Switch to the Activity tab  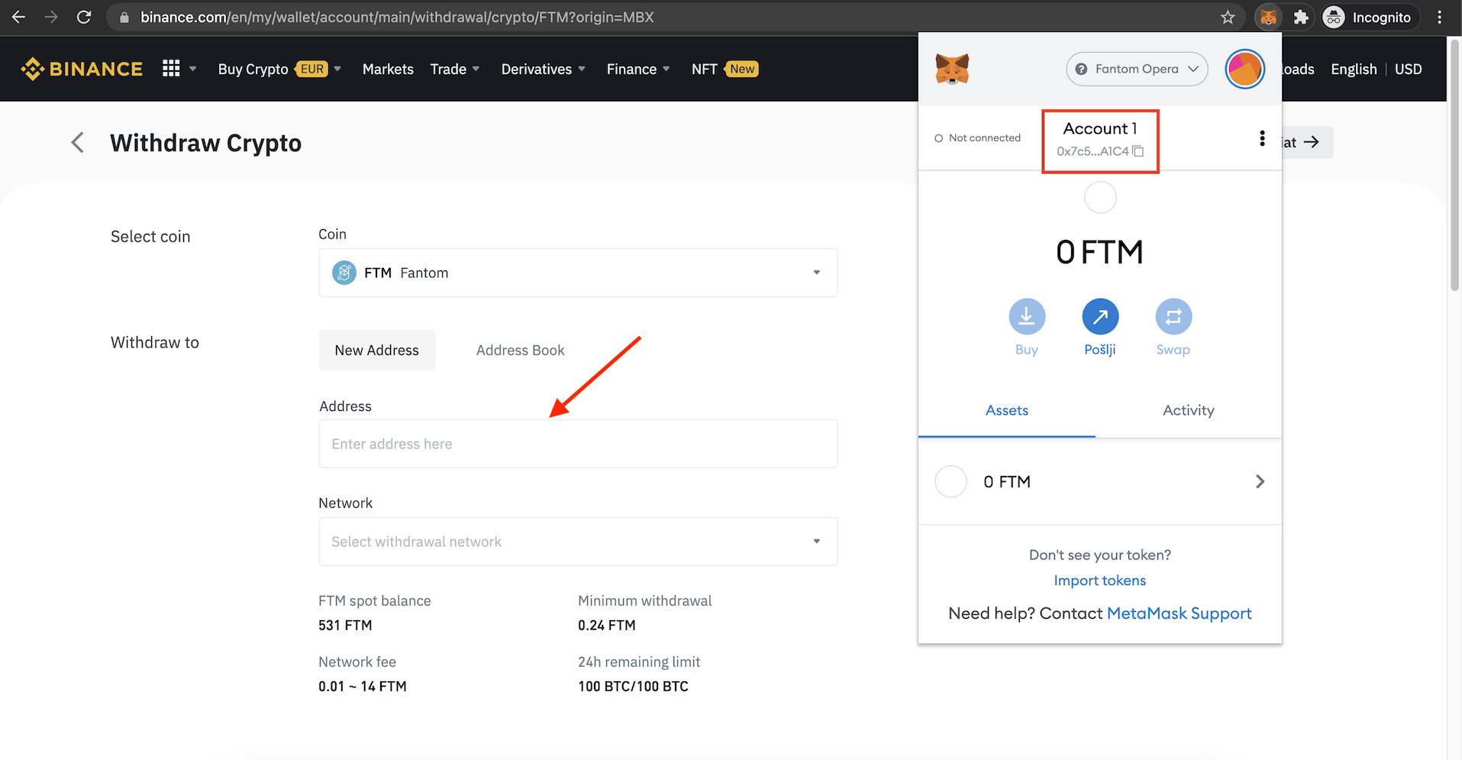[1188, 411]
